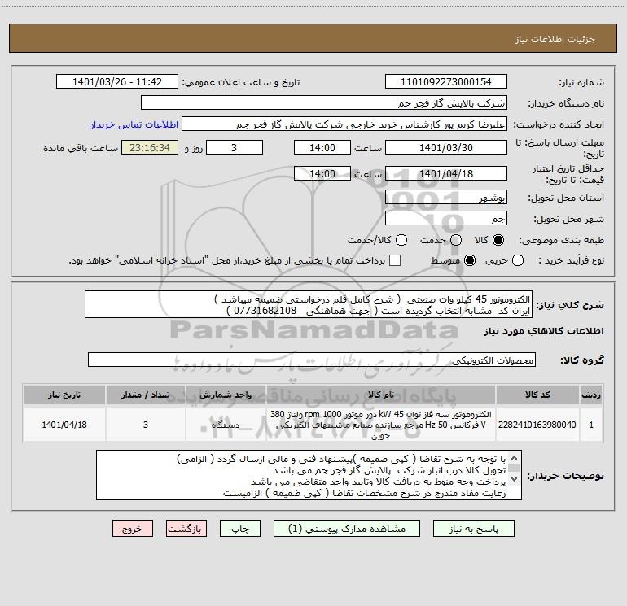Click the price validity hour 14:00 field
Image resolution: width=627 pixels, height=606 pixels.
(x=322, y=173)
